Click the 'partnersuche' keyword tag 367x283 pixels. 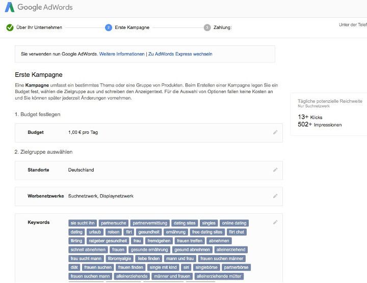point(114,223)
